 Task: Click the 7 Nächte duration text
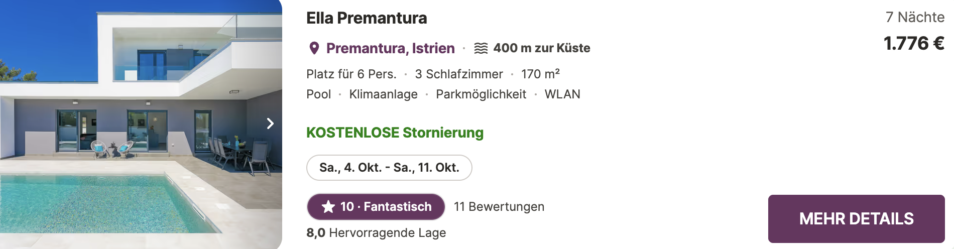click(915, 17)
